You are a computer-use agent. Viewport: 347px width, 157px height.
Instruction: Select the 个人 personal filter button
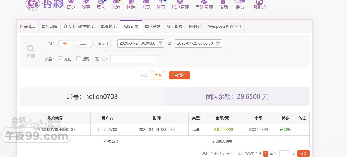click(144, 75)
